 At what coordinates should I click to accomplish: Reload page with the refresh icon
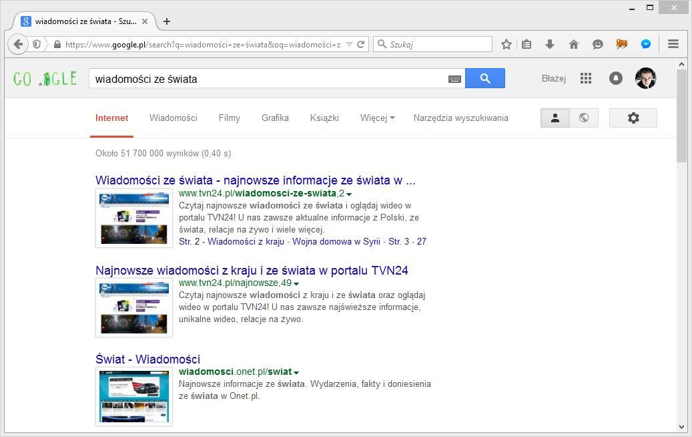[361, 44]
